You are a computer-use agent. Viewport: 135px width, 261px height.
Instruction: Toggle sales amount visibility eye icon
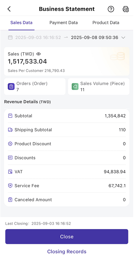(x=38, y=54)
